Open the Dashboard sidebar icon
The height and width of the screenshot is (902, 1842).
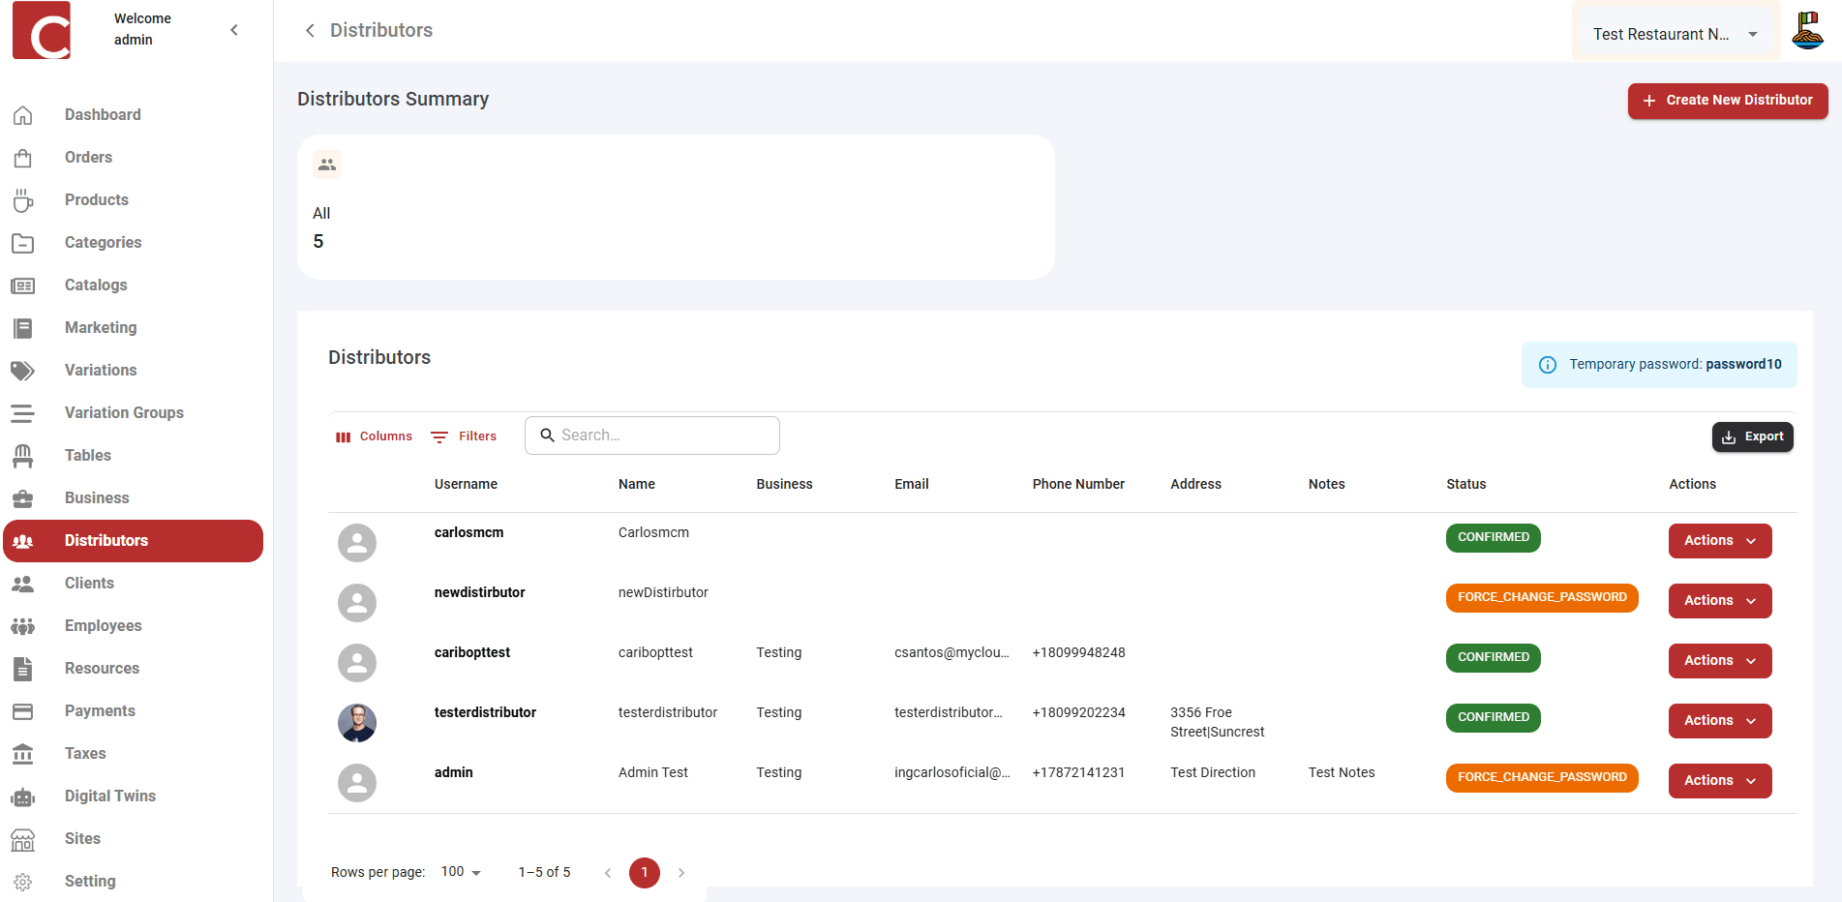click(x=23, y=114)
